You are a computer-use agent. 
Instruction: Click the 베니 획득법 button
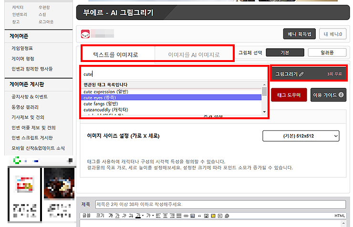click(x=300, y=34)
